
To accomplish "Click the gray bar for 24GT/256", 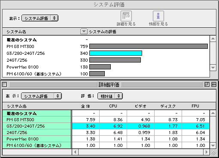I will (x=115, y=60).
